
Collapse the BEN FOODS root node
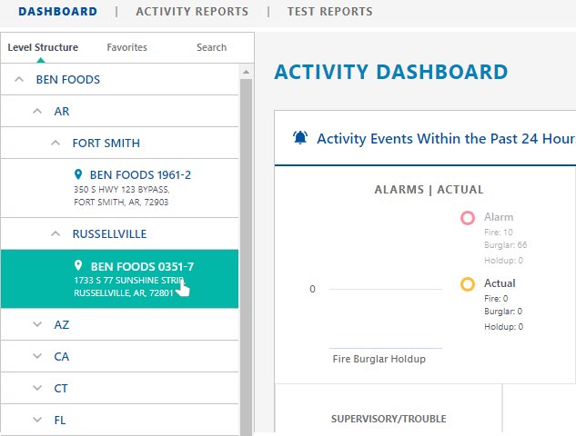18,80
